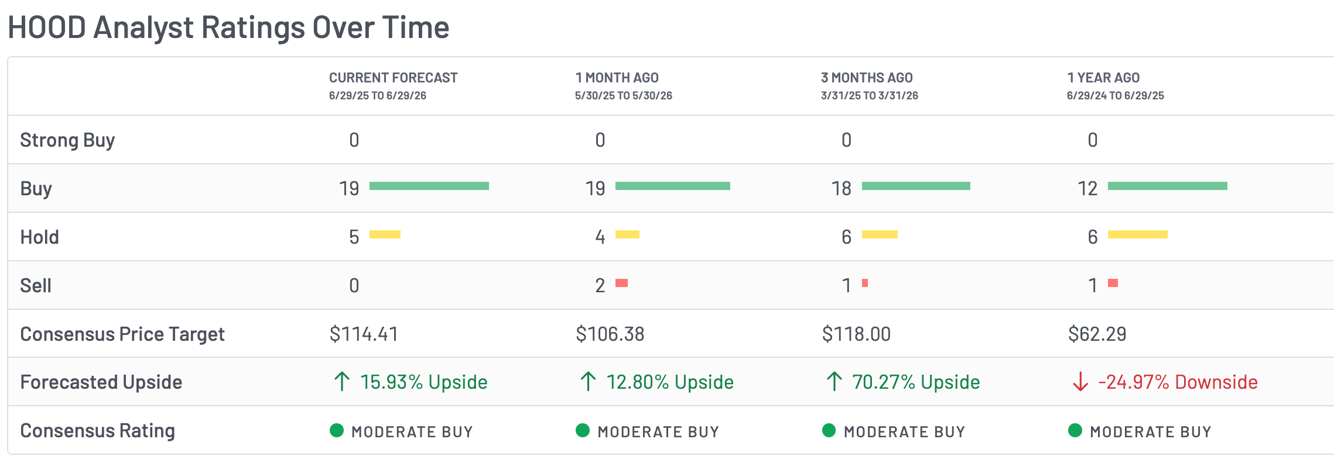Click the date range 6/29/25 TO 6/29/26
This screenshot has height=463, width=1334.
coord(378,96)
